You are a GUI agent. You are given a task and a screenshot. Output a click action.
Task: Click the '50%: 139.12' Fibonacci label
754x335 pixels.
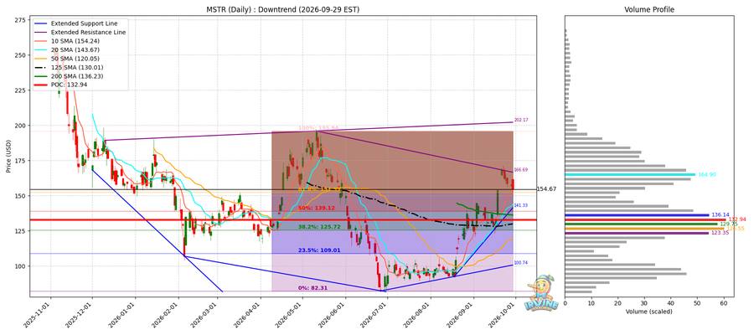[x=316, y=208]
